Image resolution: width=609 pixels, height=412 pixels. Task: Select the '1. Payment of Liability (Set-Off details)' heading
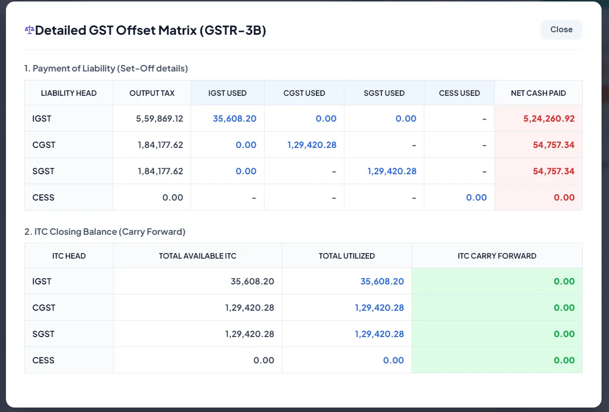(106, 69)
